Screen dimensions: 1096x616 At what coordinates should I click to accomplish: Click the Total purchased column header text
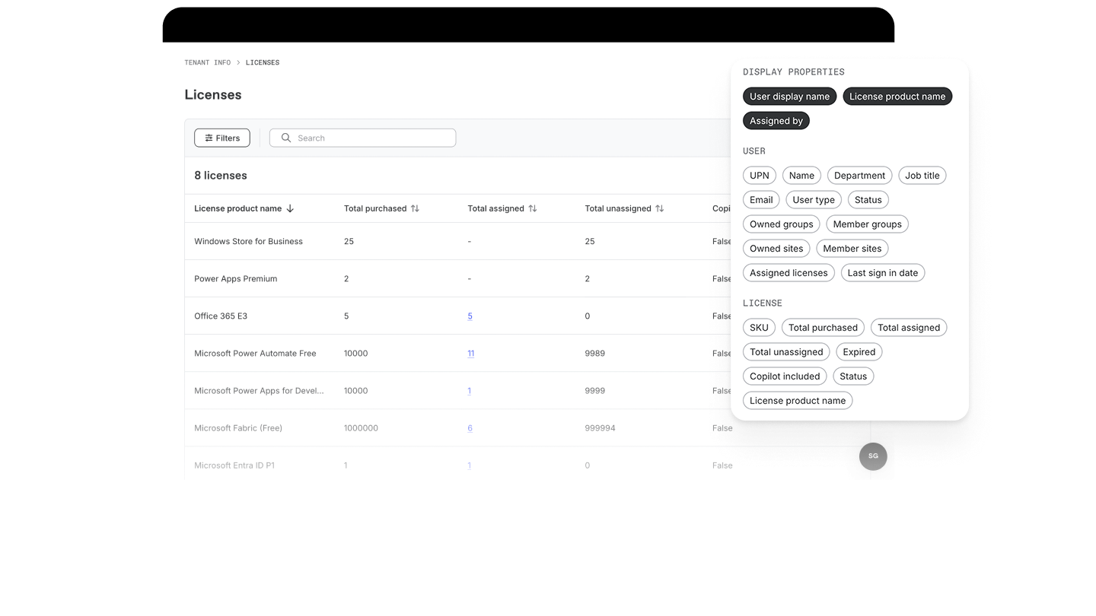375,208
